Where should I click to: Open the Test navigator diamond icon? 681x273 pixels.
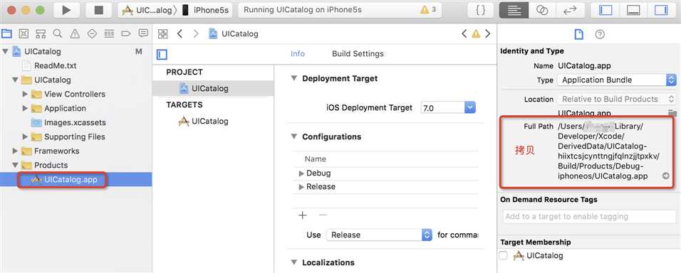[92, 33]
